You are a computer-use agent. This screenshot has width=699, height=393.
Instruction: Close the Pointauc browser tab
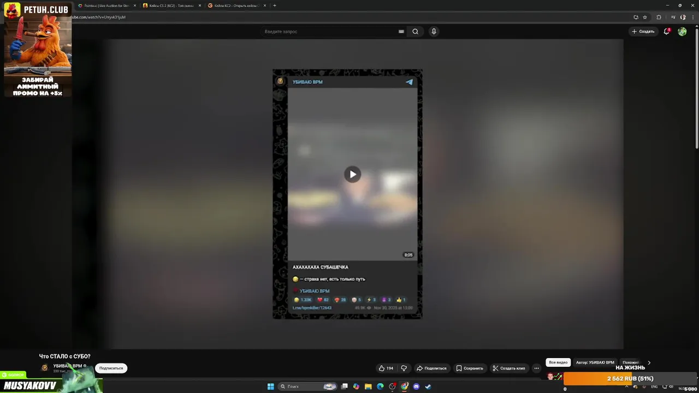click(135, 5)
